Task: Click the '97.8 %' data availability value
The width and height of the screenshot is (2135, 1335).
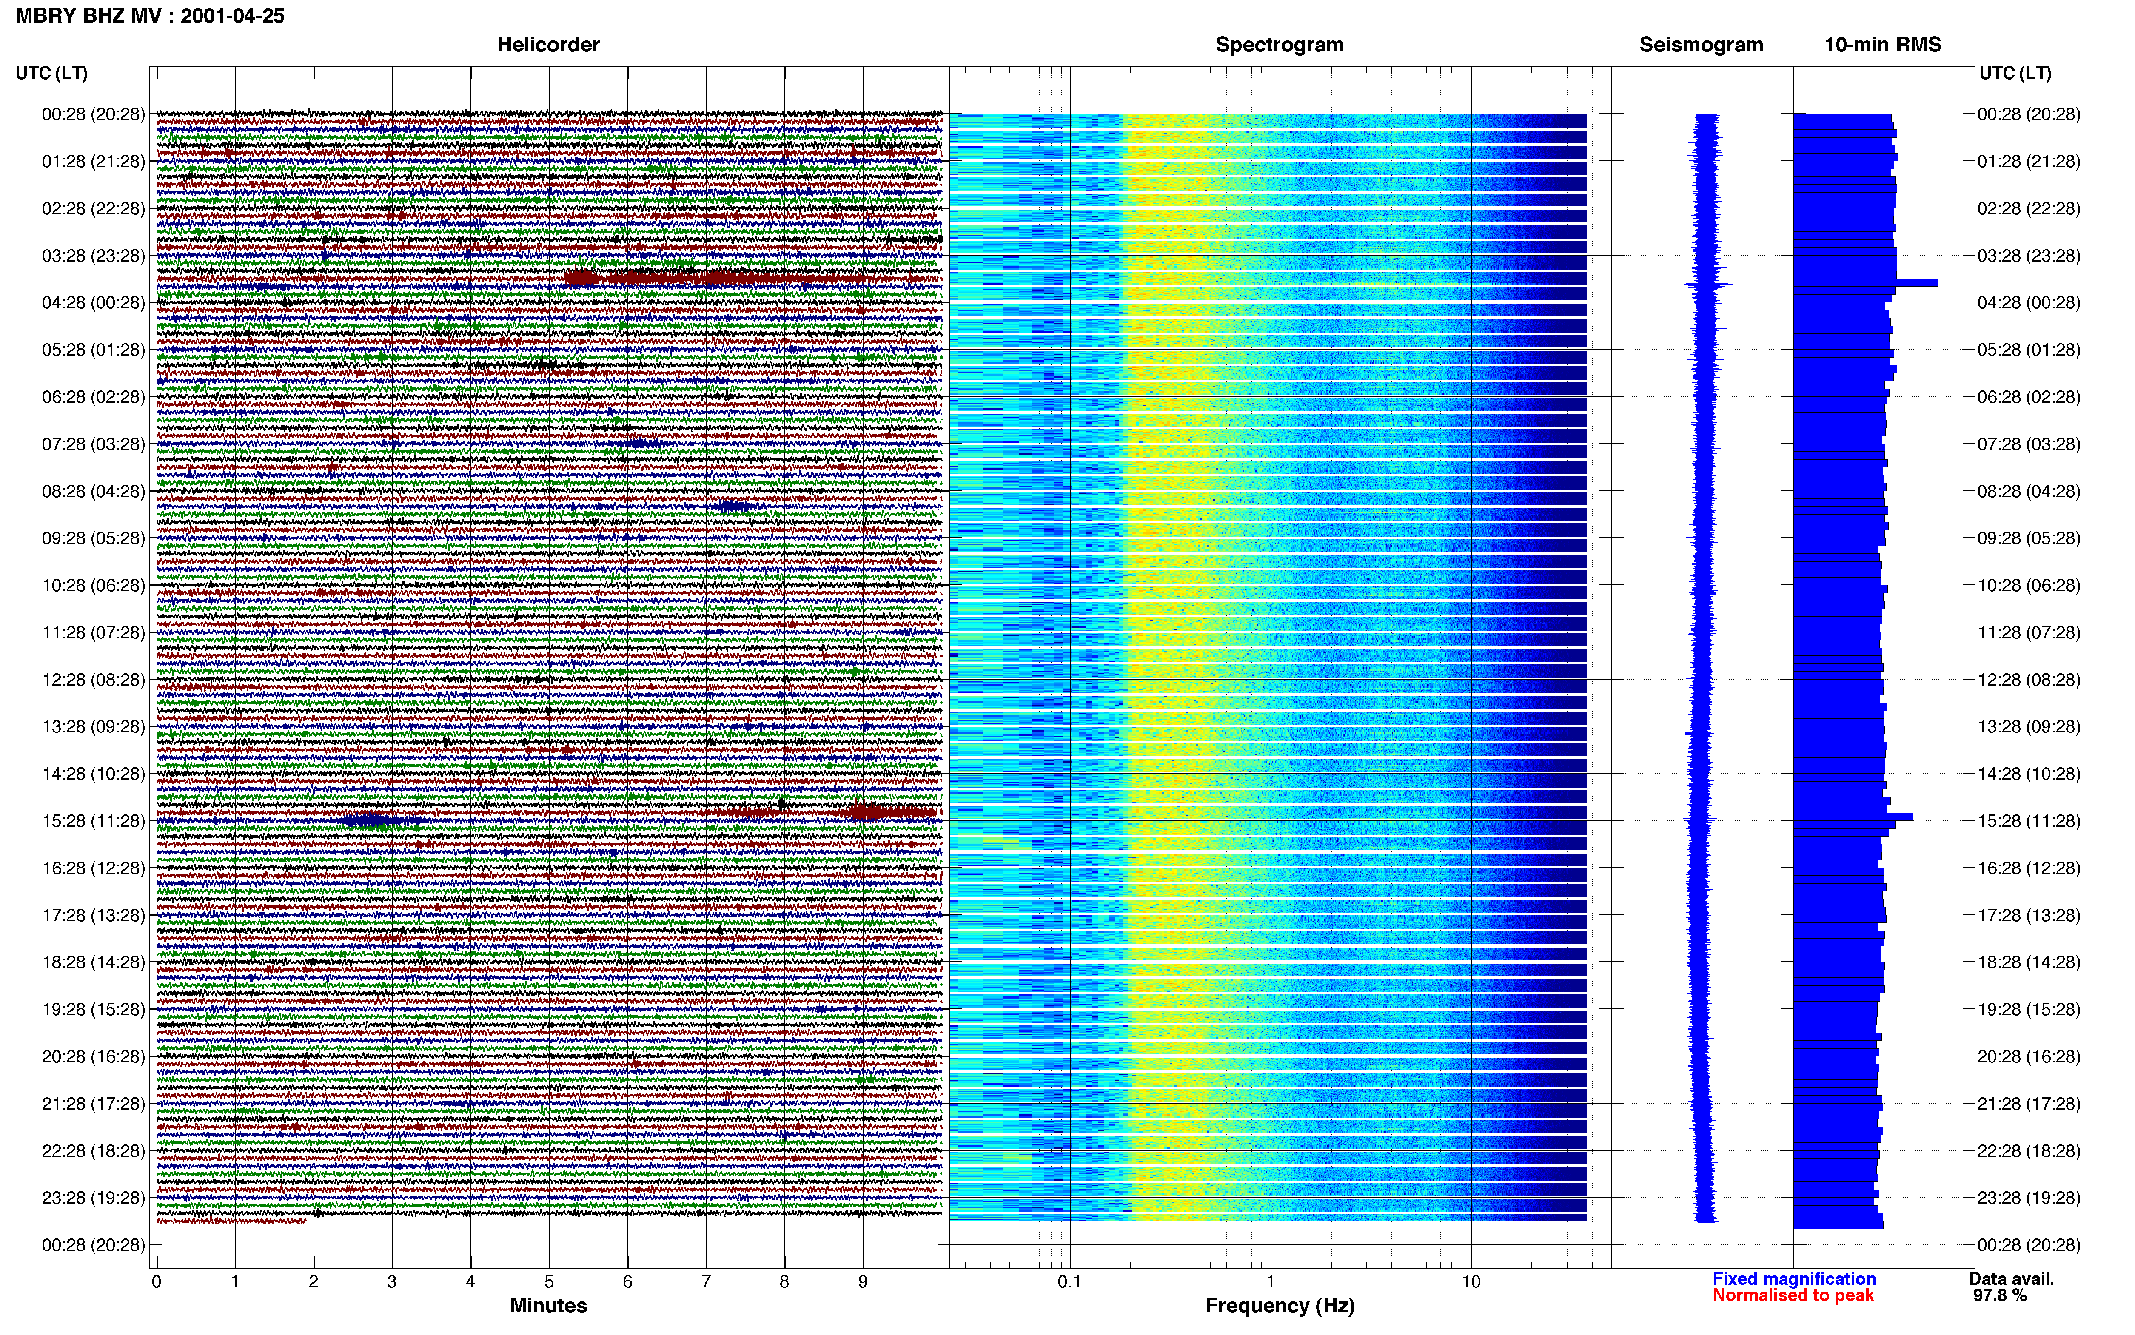Action: pyautogui.click(x=2000, y=1296)
